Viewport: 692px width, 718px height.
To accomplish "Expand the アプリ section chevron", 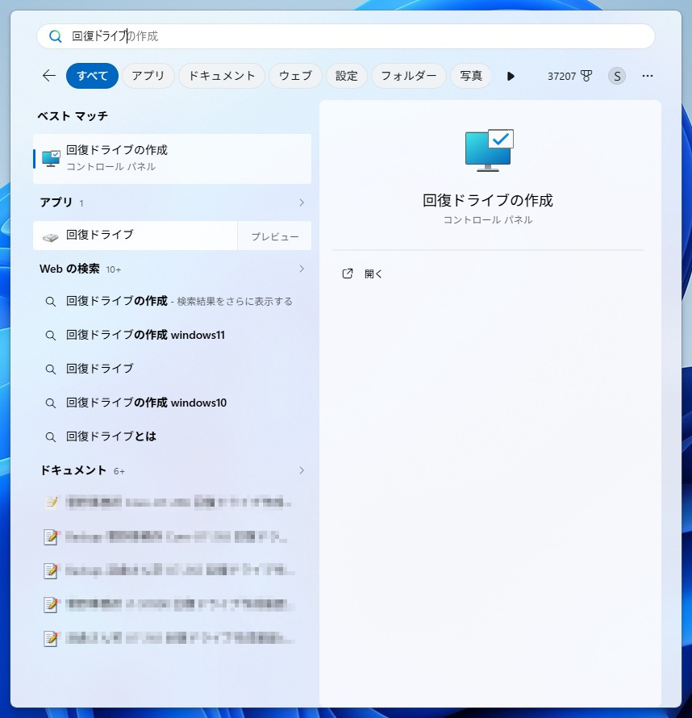I will click(x=301, y=202).
